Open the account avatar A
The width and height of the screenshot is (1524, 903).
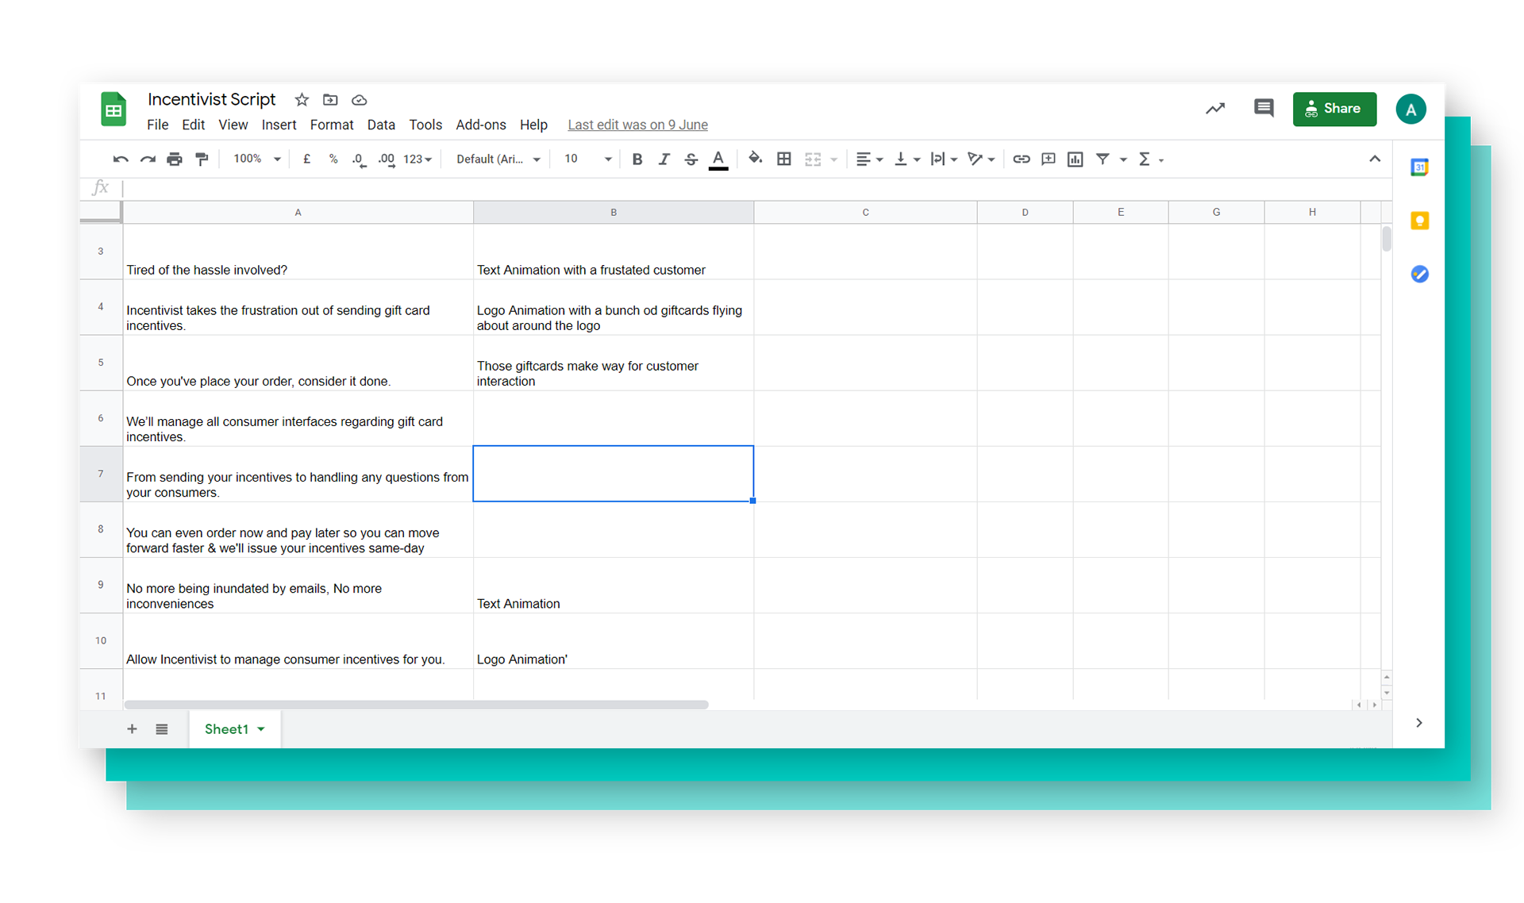tap(1410, 110)
